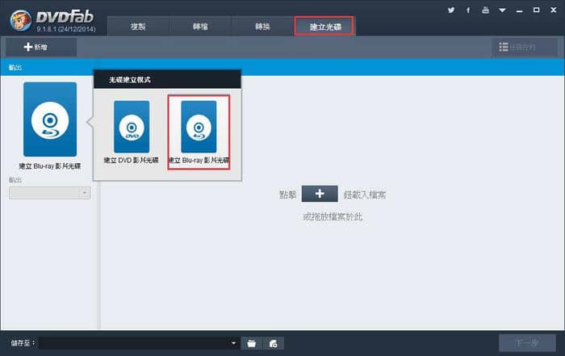Open the output dropdown in left sidebar

point(50,193)
